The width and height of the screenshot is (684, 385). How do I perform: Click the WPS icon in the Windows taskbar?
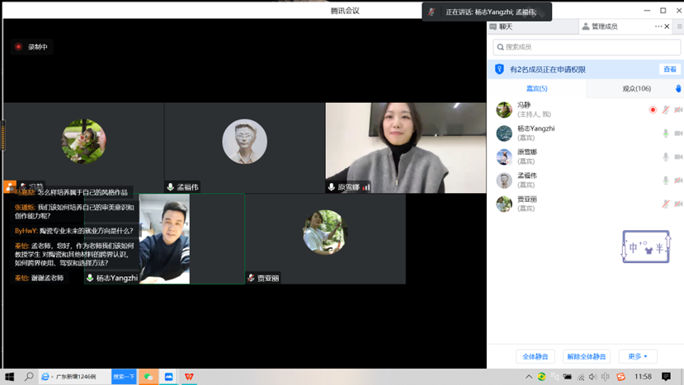189,377
